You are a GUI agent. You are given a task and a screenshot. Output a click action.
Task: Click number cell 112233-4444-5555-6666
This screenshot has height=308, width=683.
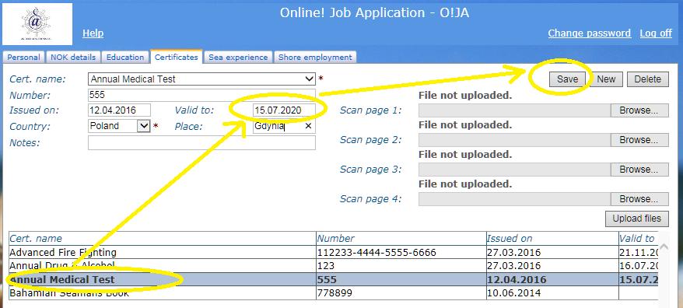401,252
